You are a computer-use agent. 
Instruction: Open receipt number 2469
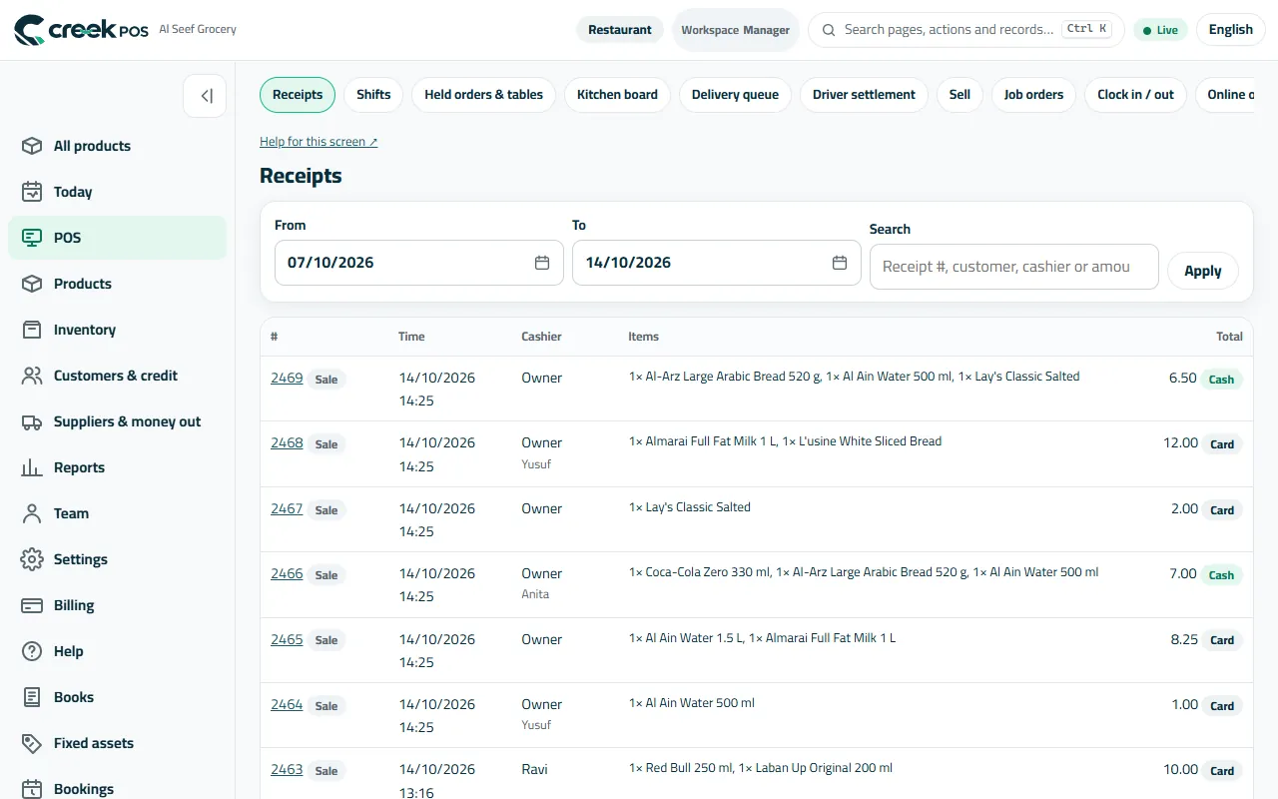[x=287, y=378]
